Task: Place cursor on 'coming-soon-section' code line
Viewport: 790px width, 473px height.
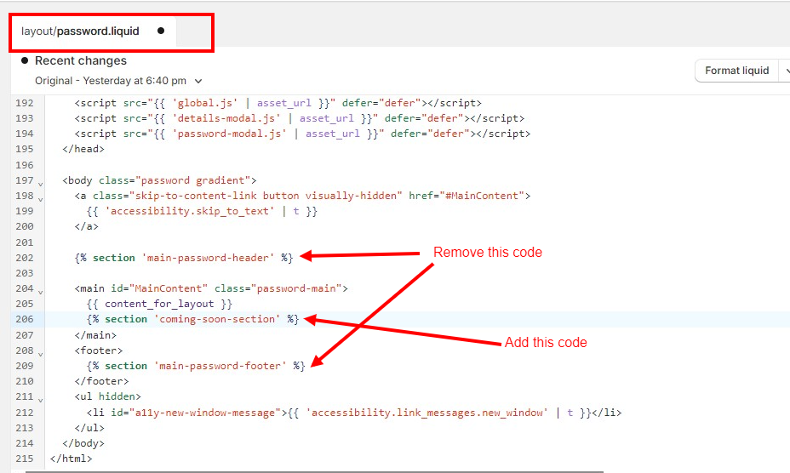Action: pyautogui.click(x=193, y=319)
